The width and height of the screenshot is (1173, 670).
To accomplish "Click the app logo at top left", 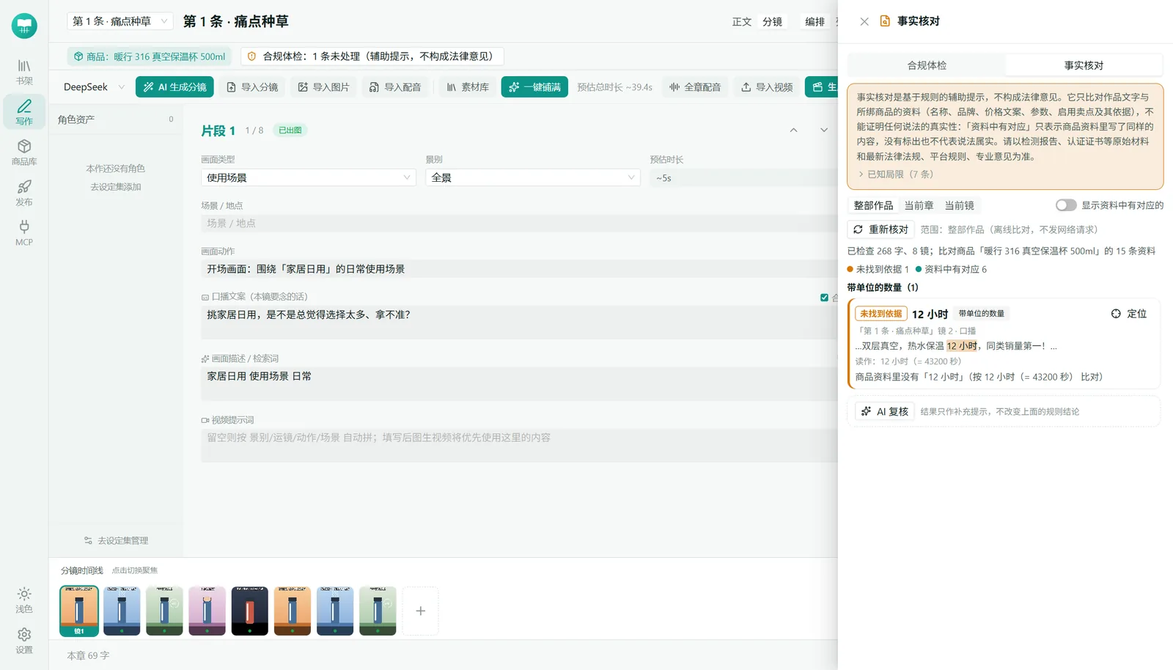I will [x=24, y=26].
